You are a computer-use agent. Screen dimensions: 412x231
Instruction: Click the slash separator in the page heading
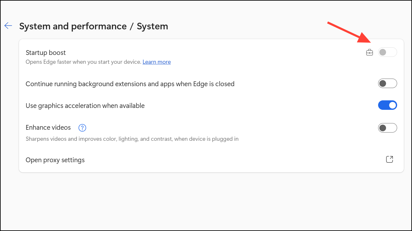pyautogui.click(x=132, y=26)
